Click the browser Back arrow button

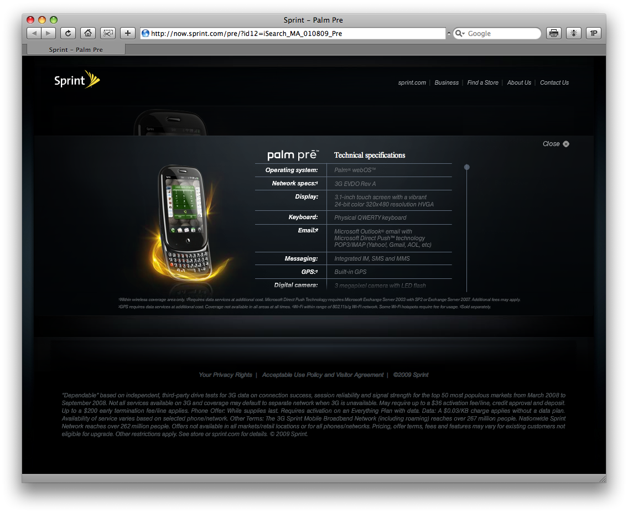34,33
